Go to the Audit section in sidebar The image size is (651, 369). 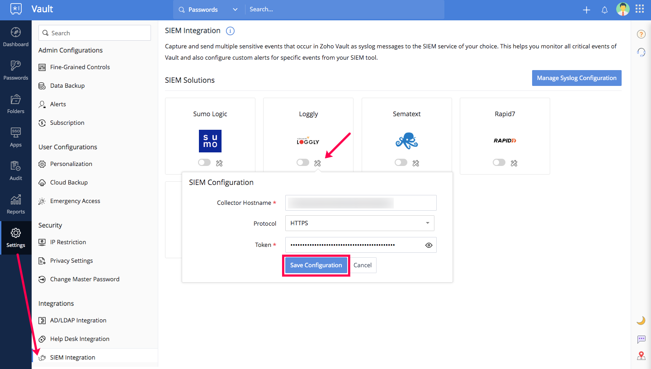[16, 171]
